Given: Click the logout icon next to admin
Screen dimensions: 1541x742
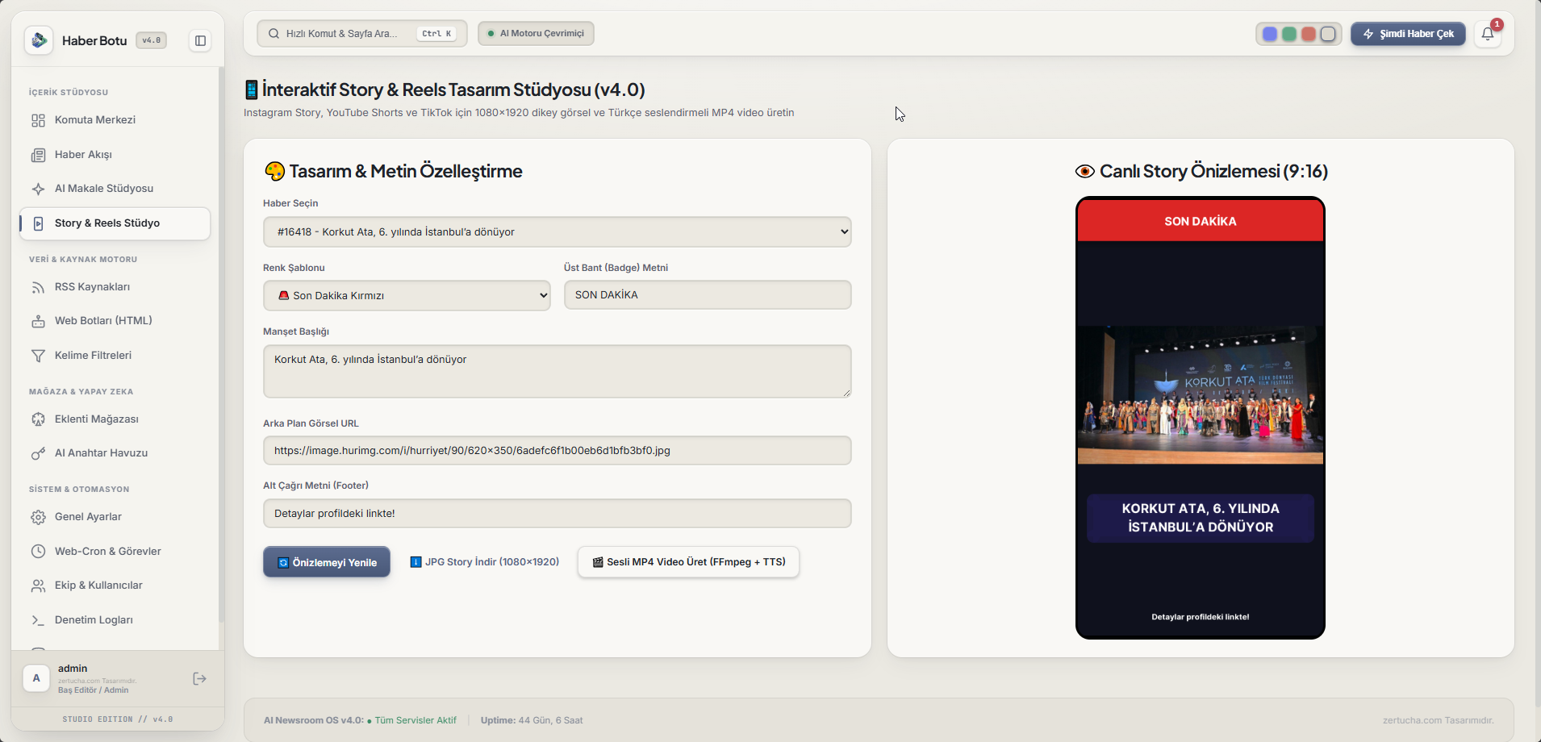Looking at the screenshot, I should tap(200, 679).
